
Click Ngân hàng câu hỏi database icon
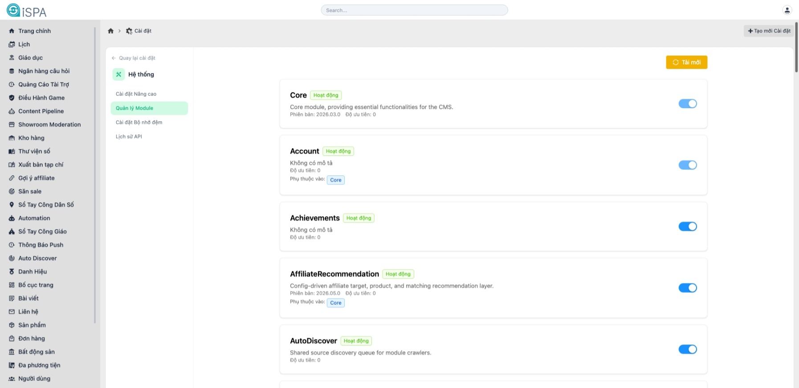12,71
